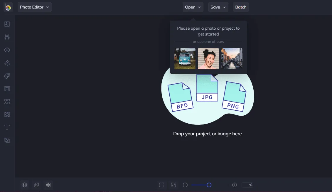Select the Text tool icon
The height and width of the screenshot is (192, 332).
(7, 127)
